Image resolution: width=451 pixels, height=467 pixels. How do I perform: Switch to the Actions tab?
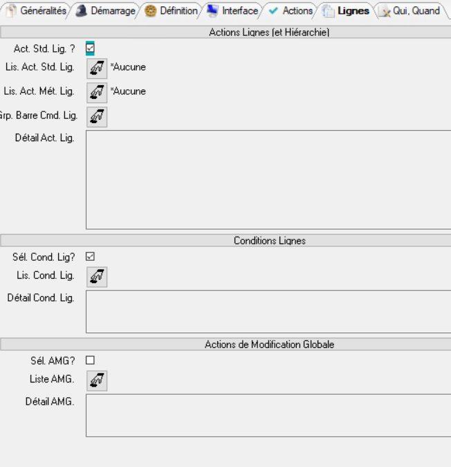coord(291,11)
